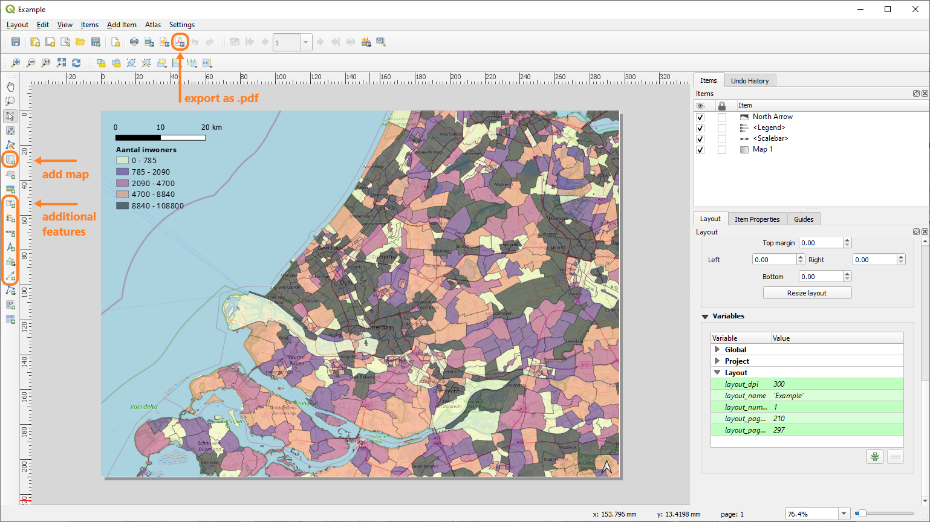Zoom to full layout extent
The width and height of the screenshot is (930, 522).
click(x=60, y=62)
